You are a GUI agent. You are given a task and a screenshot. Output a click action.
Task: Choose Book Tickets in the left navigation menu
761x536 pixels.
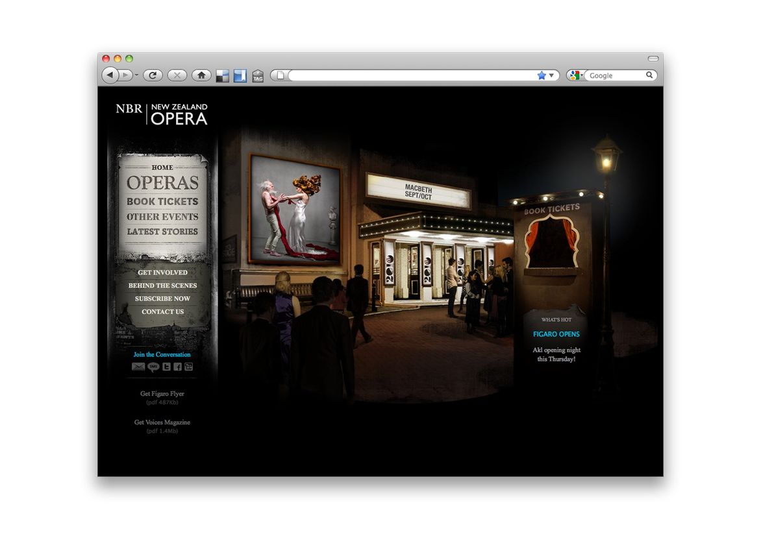click(162, 202)
